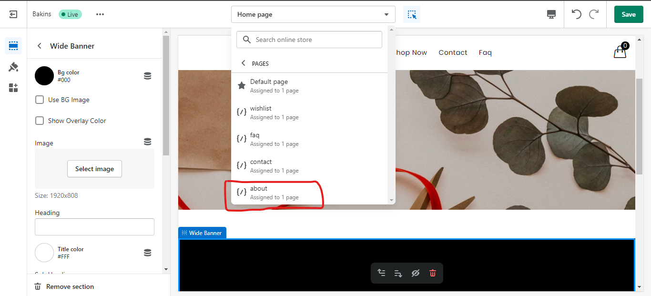The image size is (651, 296).
Task: Click the page list scrollbar down arrow
Action: coord(392,200)
